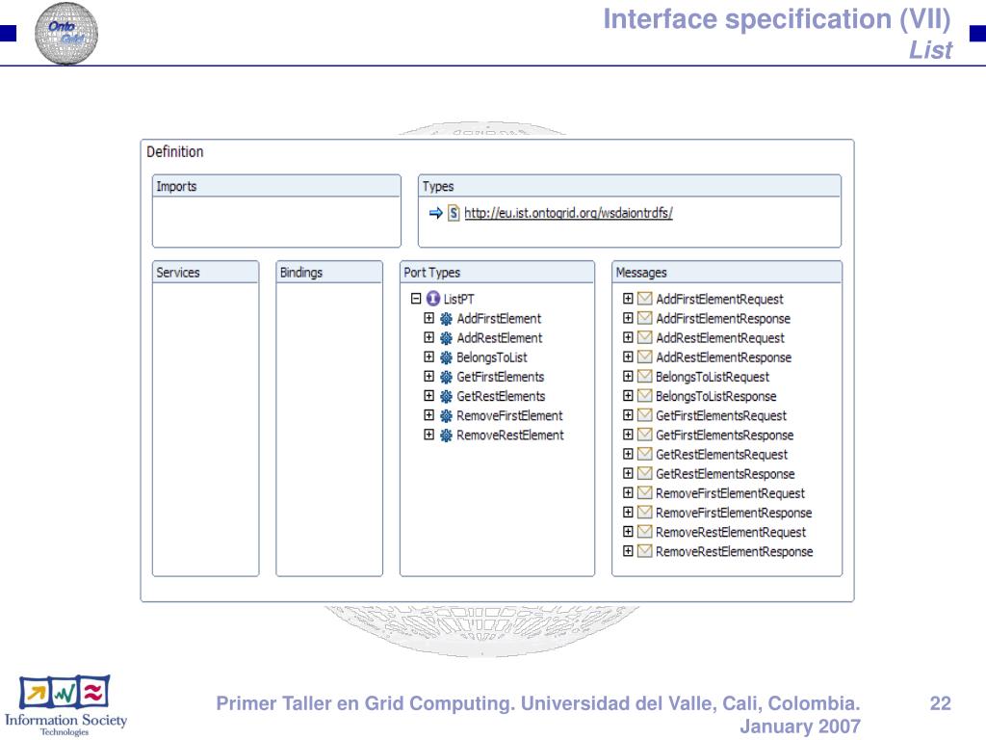986x740 pixels.
Task: Click the gear icon beside GetFirstElements
Action: pyautogui.click(x=446, y=377)
